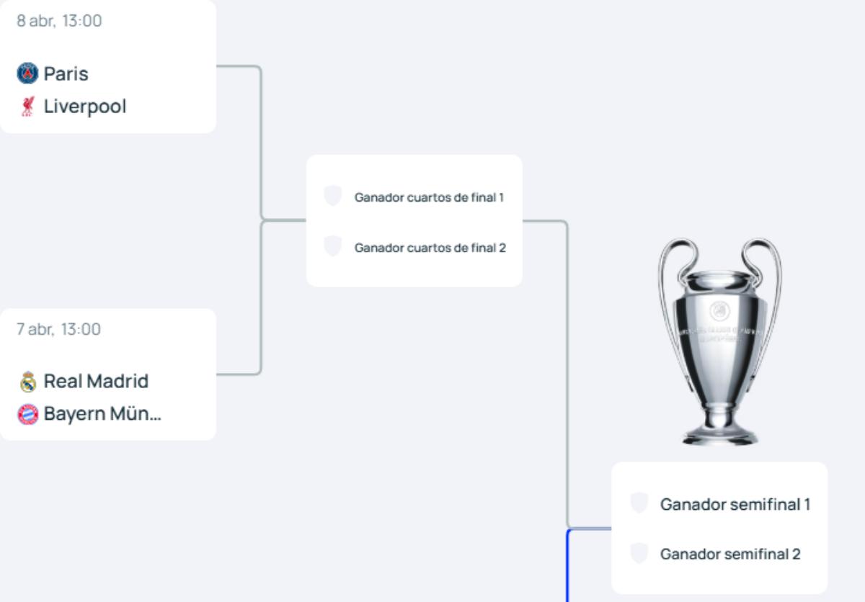The height and width of the screenshot is (602, 865).
Task: Click the Champions League trophy image
Action: (719, 342)
